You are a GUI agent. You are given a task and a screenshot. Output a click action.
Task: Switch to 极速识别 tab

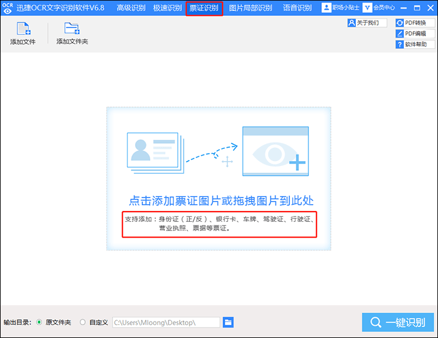[x=167, y=8]
